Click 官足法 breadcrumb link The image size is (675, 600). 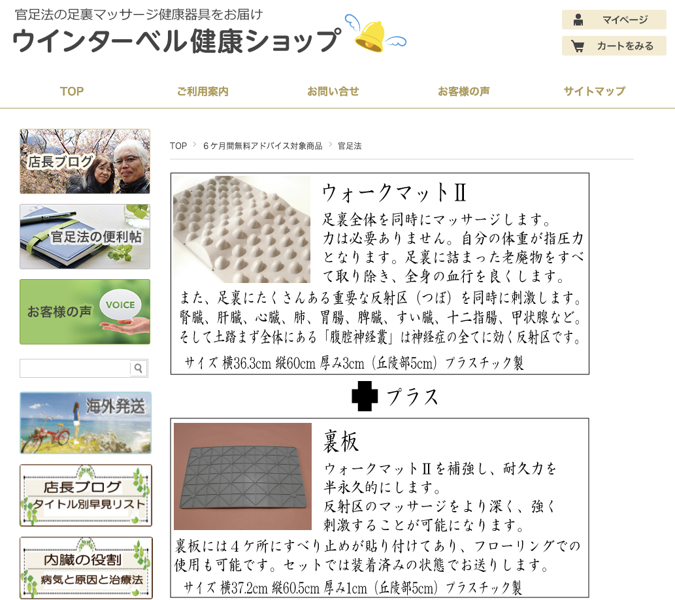pyautogui.click(x=350, y=146)
